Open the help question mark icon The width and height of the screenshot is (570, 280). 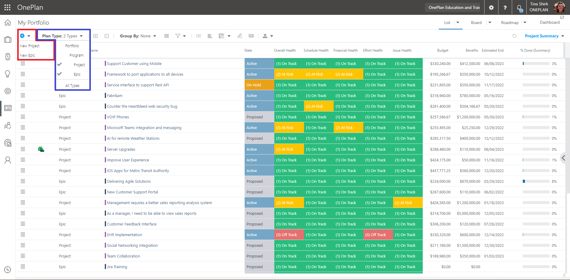pyautogui.click(x=505, y=7)
